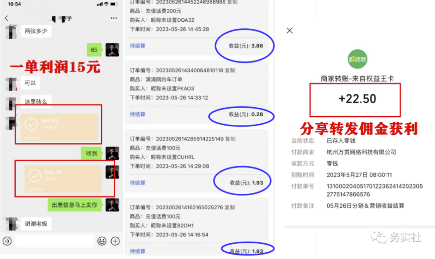Tap the message input field at the bottom
The width and height of the screenshot is (435, 259).
pyautogui.click(x=55, y=241)
